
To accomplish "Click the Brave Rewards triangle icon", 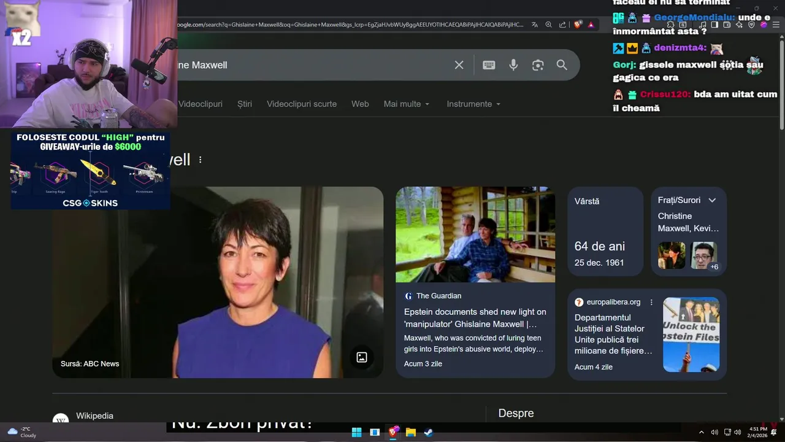I will tap(591, 25).
